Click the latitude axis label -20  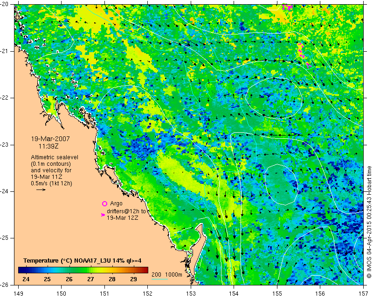click(4, 4)
